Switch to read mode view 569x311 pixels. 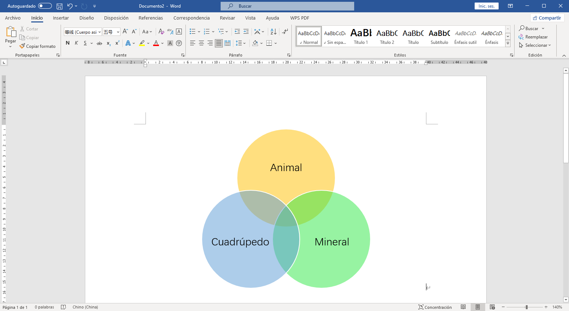click(x=463, y=307)
